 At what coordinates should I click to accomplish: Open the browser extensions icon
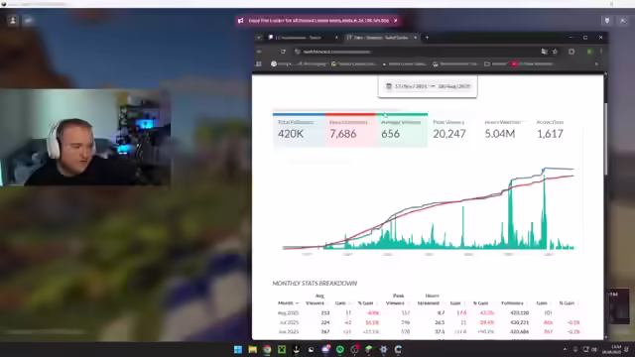(x=571, y=52)
